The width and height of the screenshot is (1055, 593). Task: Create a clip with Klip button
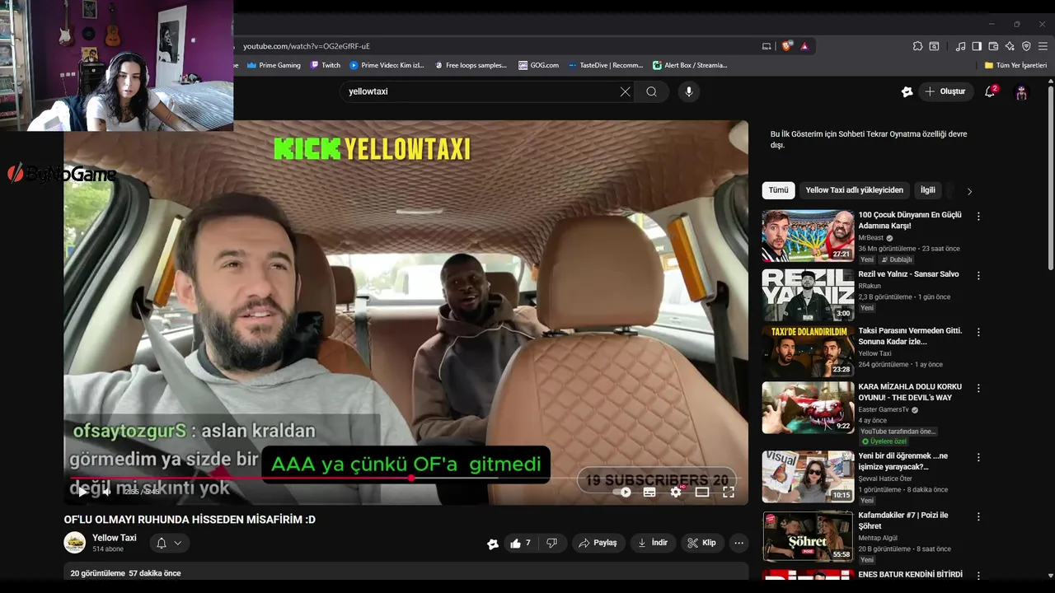[x=702, y=543]
